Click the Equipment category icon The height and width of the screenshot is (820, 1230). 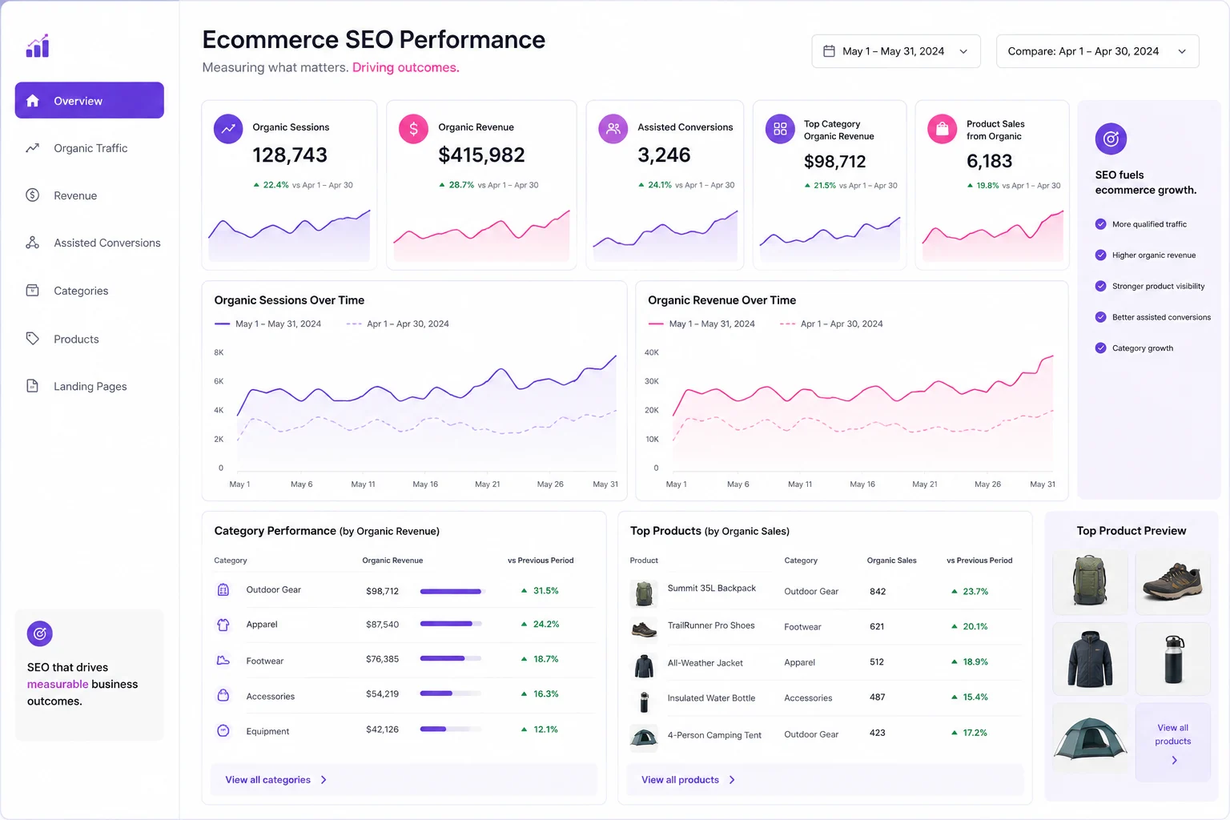[x=223, y=730]
